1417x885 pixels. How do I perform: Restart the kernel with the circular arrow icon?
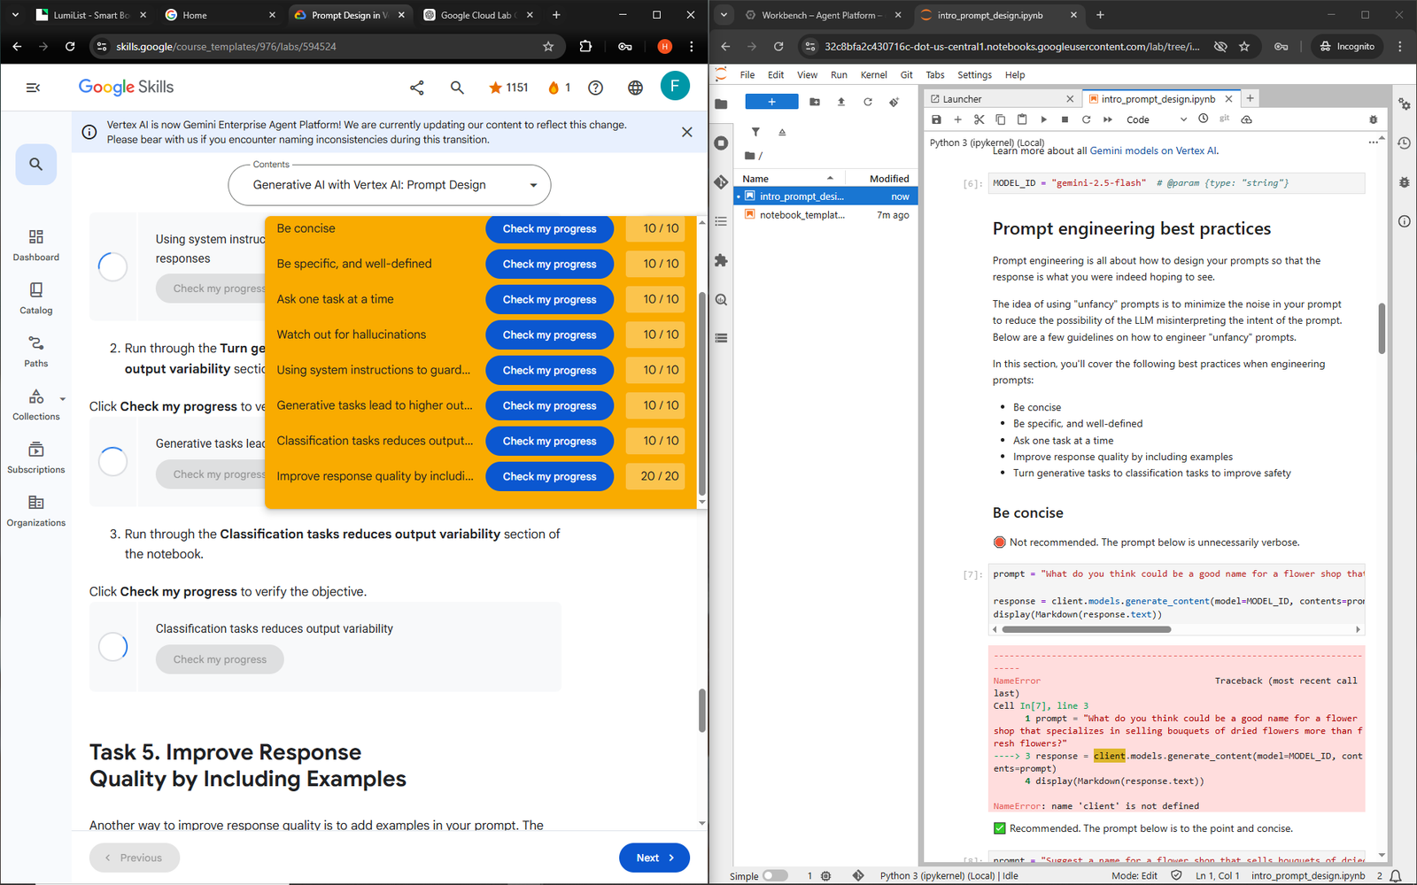(x=1086, y=119)
